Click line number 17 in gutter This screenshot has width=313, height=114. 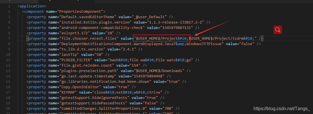[8, 92]
